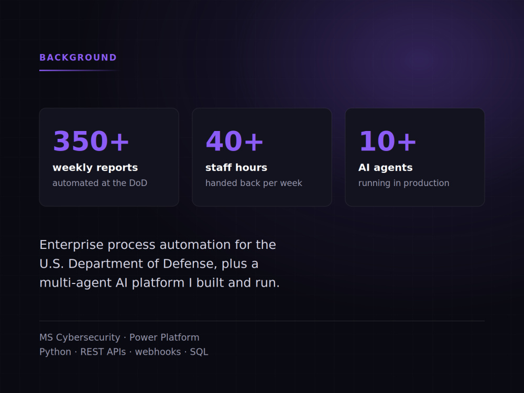Click the 'weekly reports' label
Viewport: 524px width, 393px height.
click(95, 168)
